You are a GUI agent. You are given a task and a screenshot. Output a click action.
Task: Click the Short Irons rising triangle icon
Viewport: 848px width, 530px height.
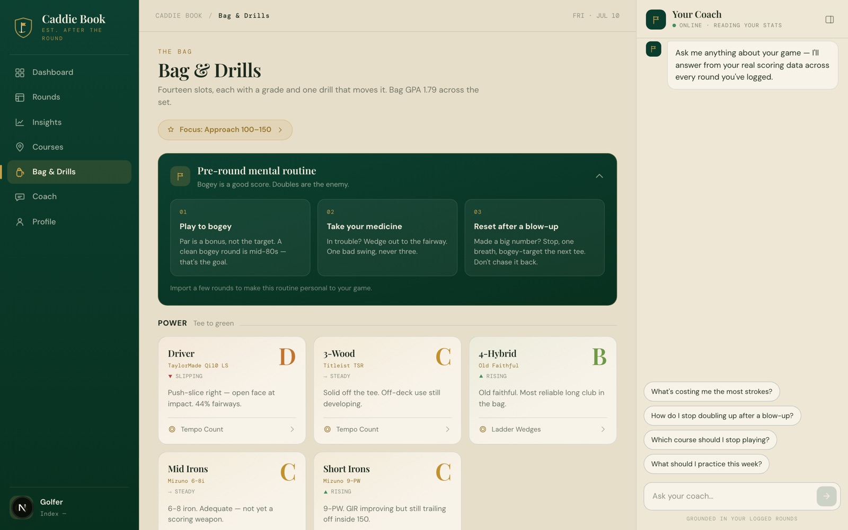coord(325,492)
